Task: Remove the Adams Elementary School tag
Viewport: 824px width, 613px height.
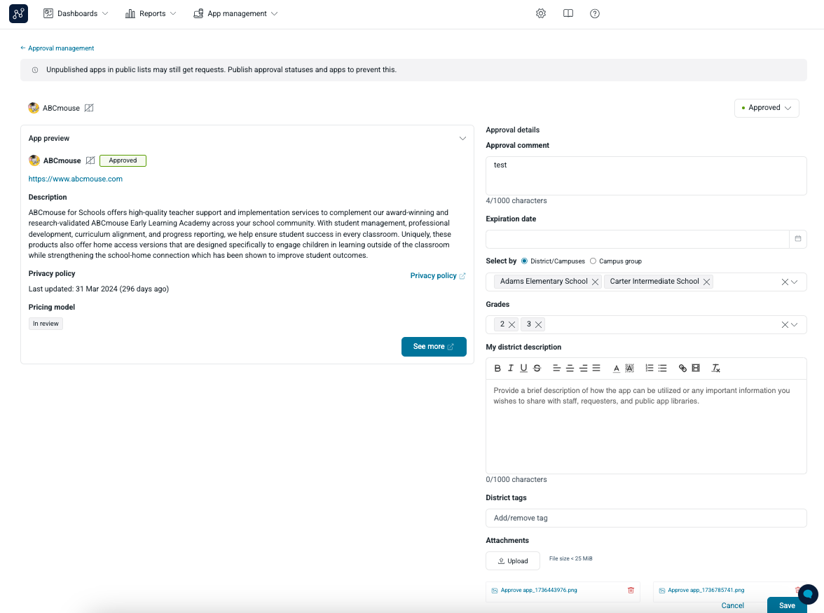Action: click(595, 282)
